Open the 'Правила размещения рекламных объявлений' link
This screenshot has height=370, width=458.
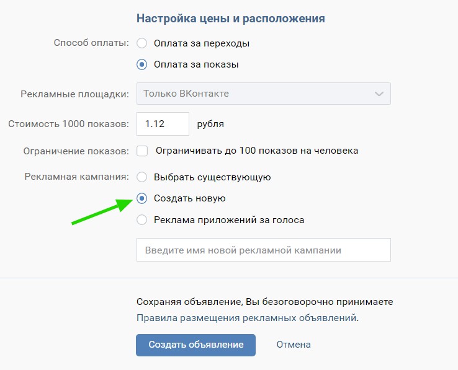[246, 318]
